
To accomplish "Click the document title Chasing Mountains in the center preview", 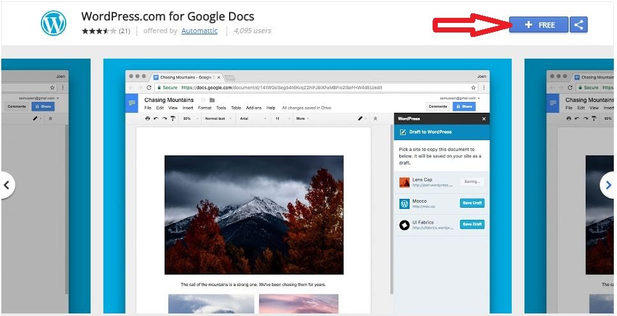I will pos(169,100).
